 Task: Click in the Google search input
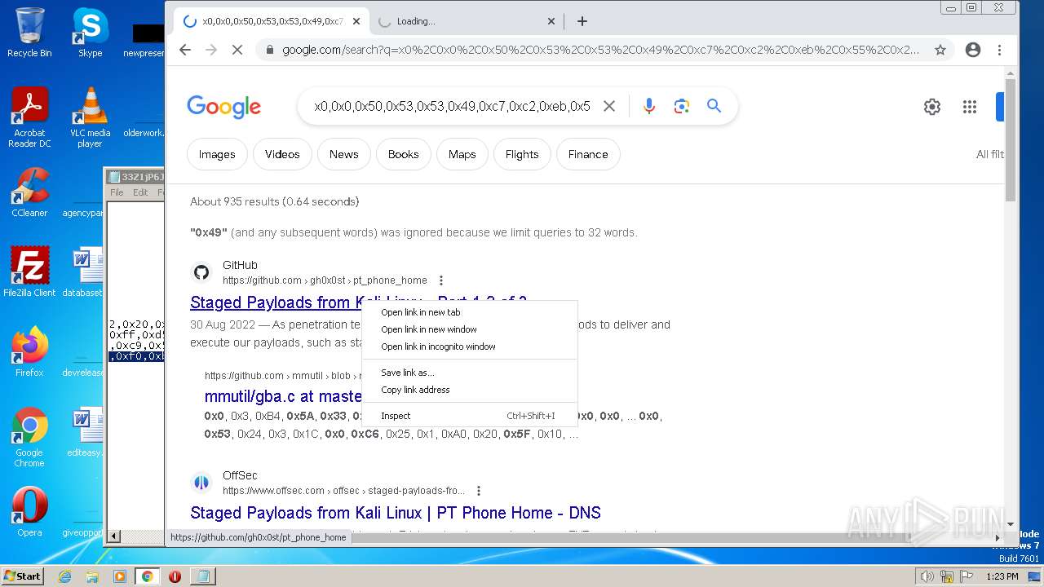tap(452, 106)
